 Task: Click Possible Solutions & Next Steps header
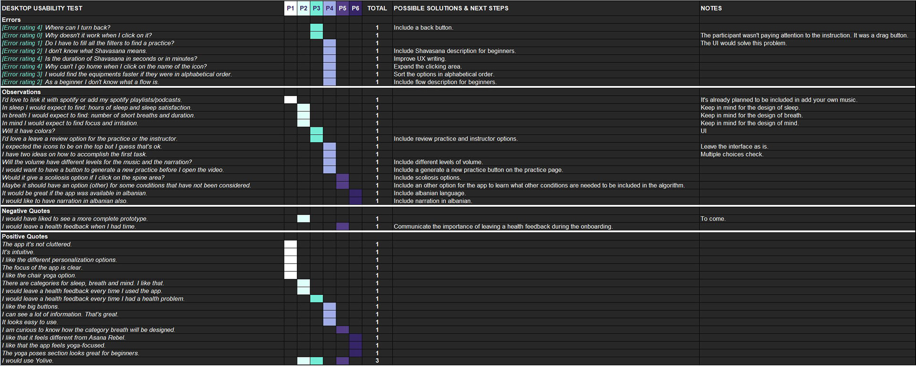tap(451, 8)
